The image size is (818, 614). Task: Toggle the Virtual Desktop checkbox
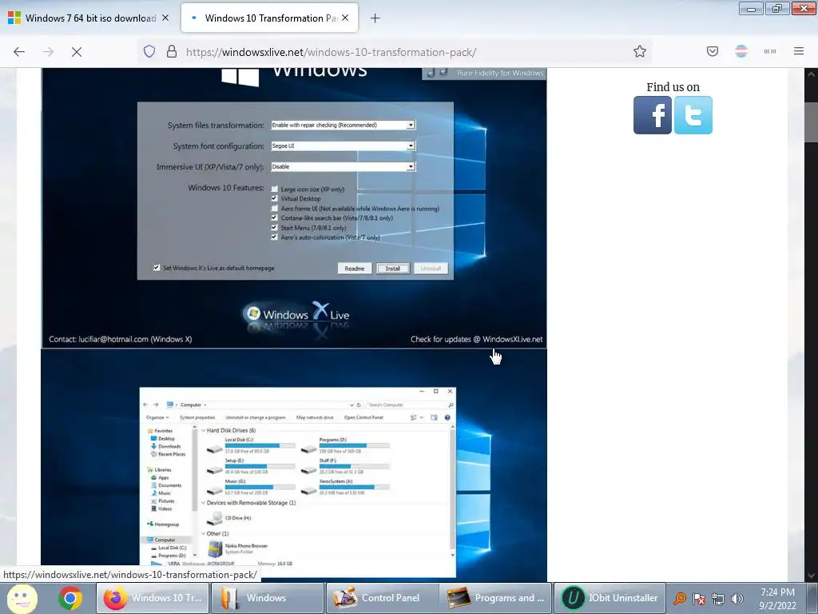(x=275, y=198)
